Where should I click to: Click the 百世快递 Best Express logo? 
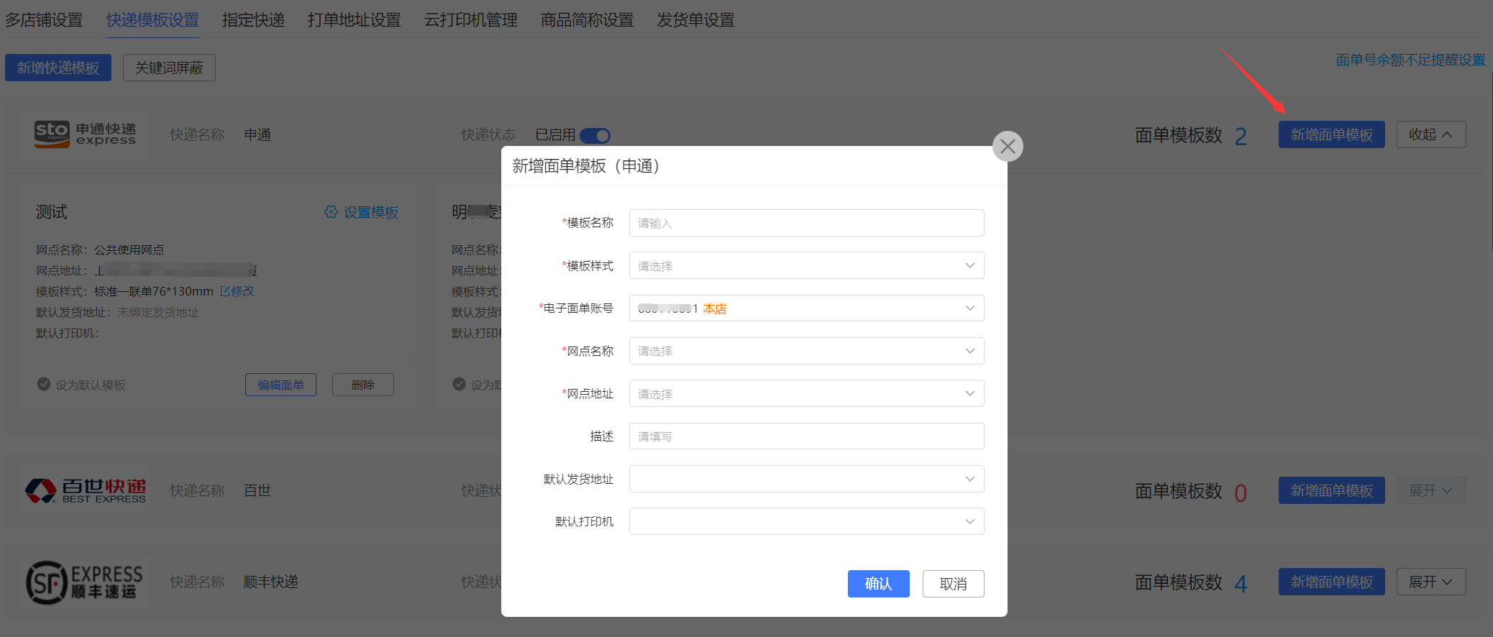tap(86, 490)
